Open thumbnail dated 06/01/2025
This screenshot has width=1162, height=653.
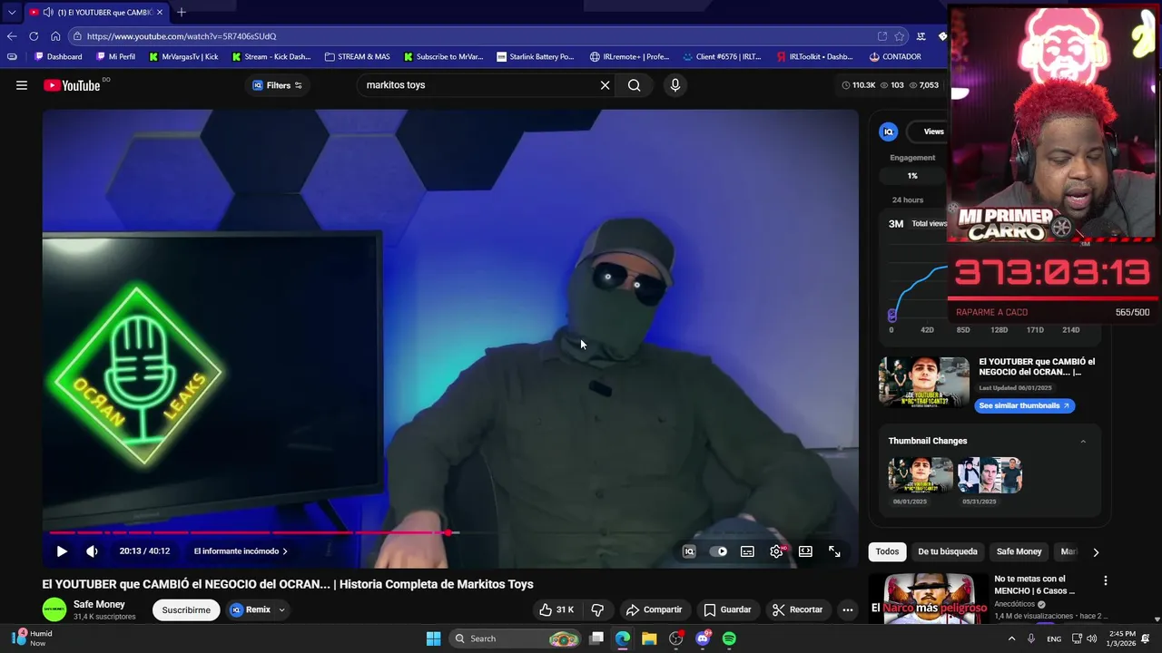(x=921, y=475)
